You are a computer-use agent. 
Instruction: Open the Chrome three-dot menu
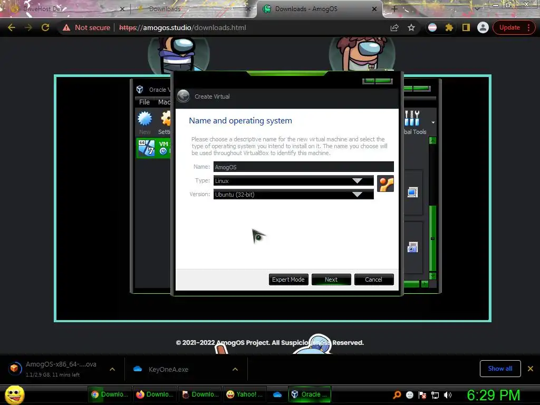[529, 27]
